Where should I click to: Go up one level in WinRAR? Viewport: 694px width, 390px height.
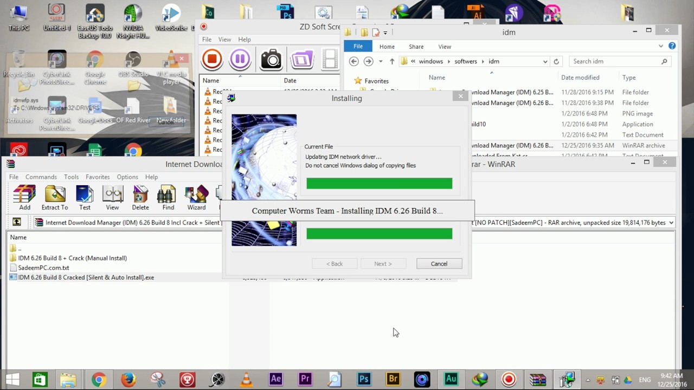(x=17, y=222)
